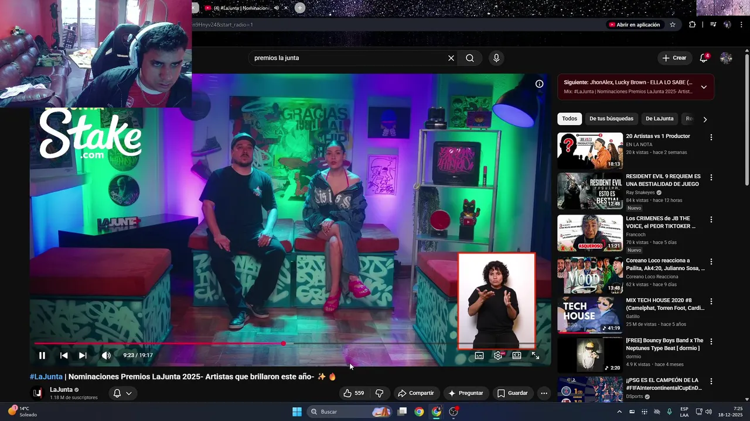Open video player settings gear
Viewport: 750px width, 421px height.
(498, 356)
